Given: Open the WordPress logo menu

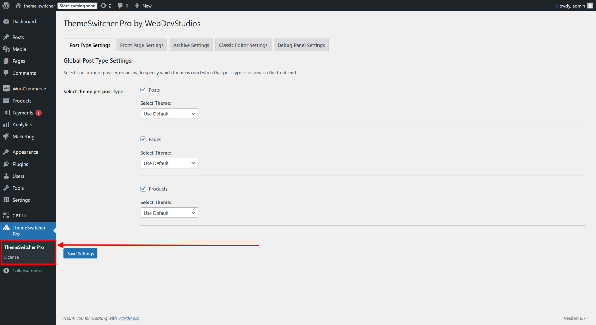Looking at the screenshot, I should click(6, 6).
